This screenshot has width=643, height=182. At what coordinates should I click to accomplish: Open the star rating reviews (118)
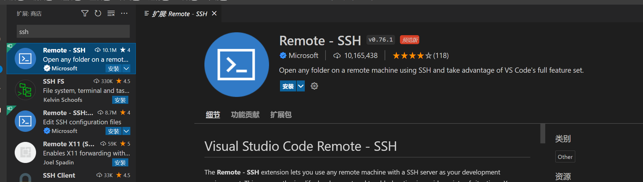click(x=421, y=55)
